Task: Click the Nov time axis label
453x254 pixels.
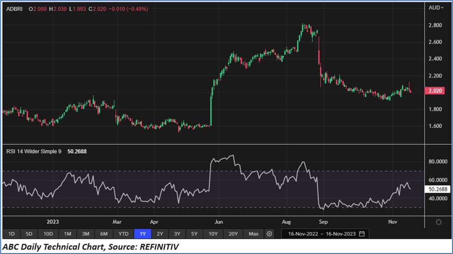Action: (393, 222)
